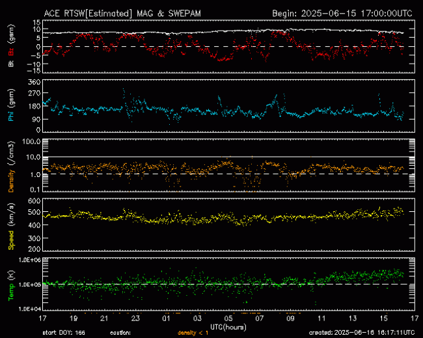Click the 'Begin: 2025-06-15 17:00:00UTC' text
The image size is (423, 338).
[342, 14]
